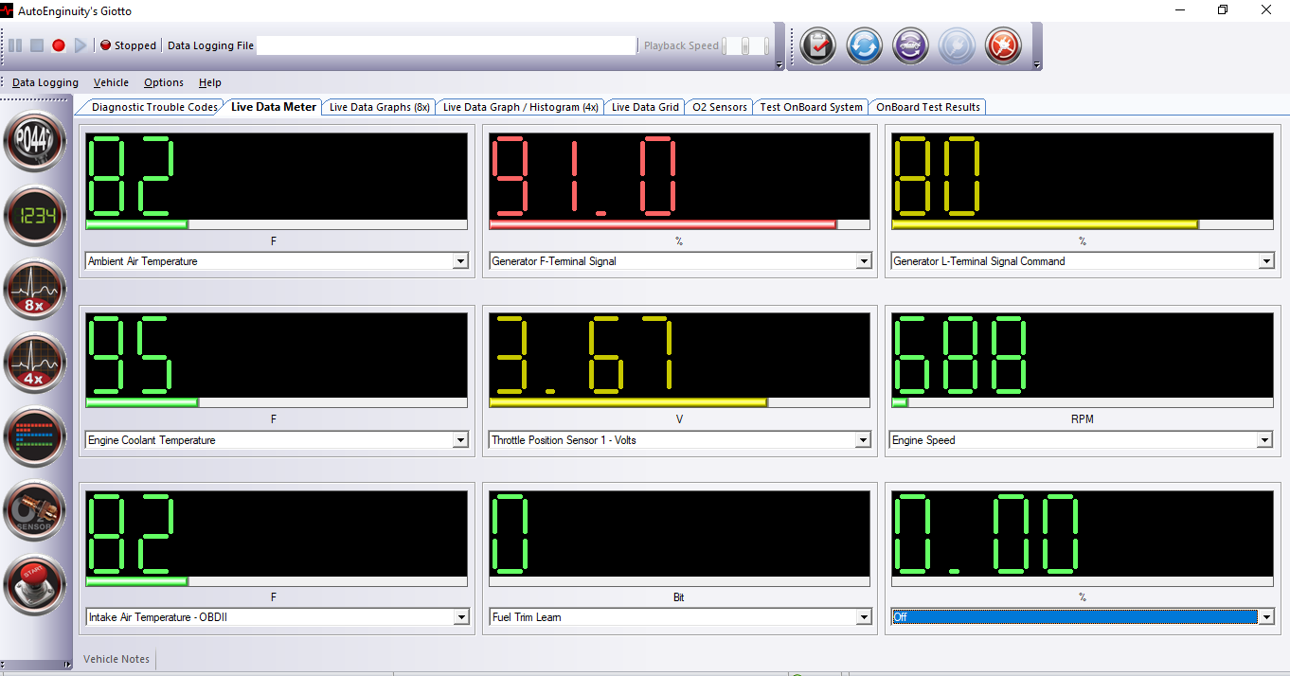Click the blue refresh toolbar icon
The height and width of the screenshot is (676, 1290).
(x=864, y=45)
